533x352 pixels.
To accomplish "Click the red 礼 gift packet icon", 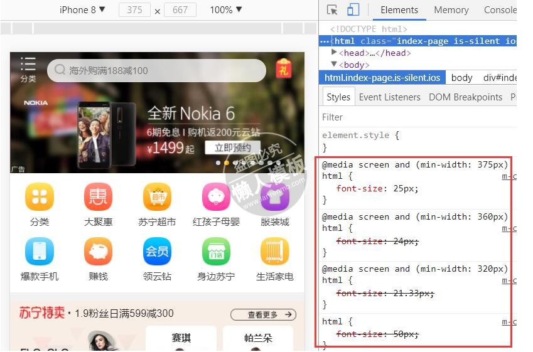I will [284, 68].
